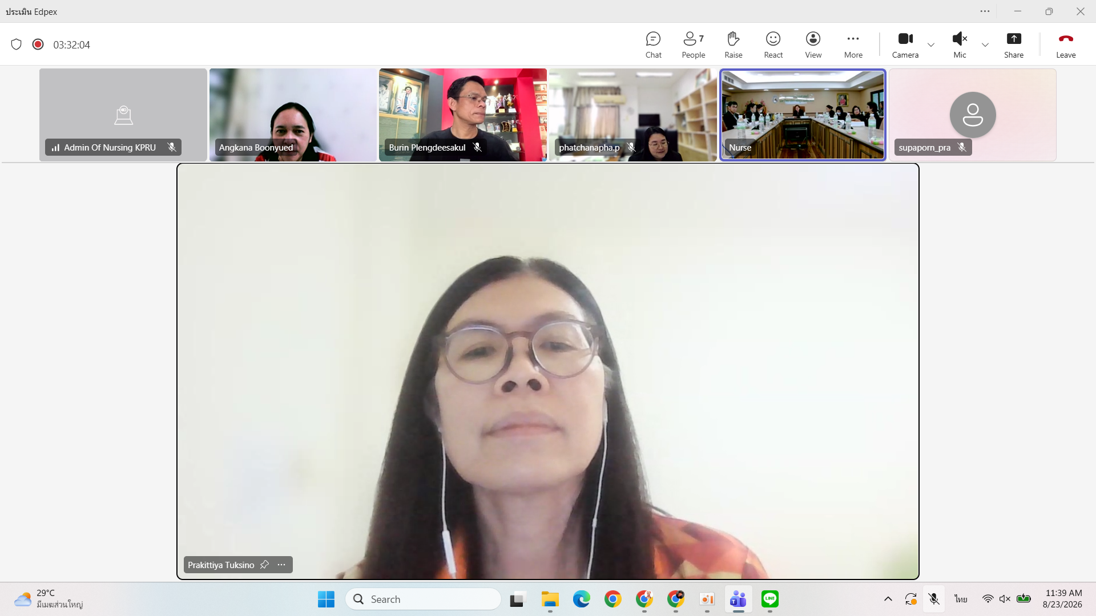Unmute the Mic in the toolbar
The height and width of the screenshot is (616, 1096).
click(x=960, y=45)
